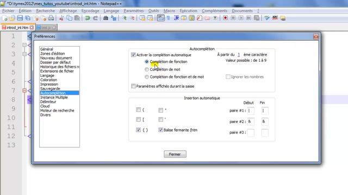Click the Copy toolbar icon
This screenshot has height=195, width=348.
69,18
